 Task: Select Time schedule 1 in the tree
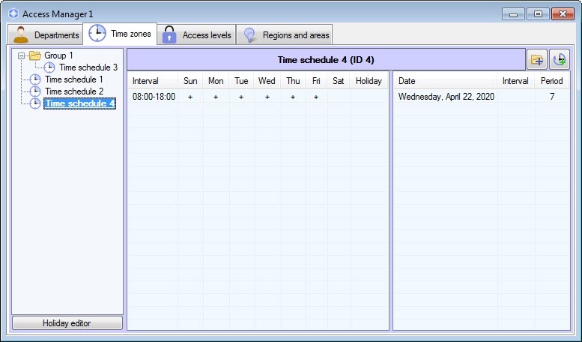pos(74,79)
